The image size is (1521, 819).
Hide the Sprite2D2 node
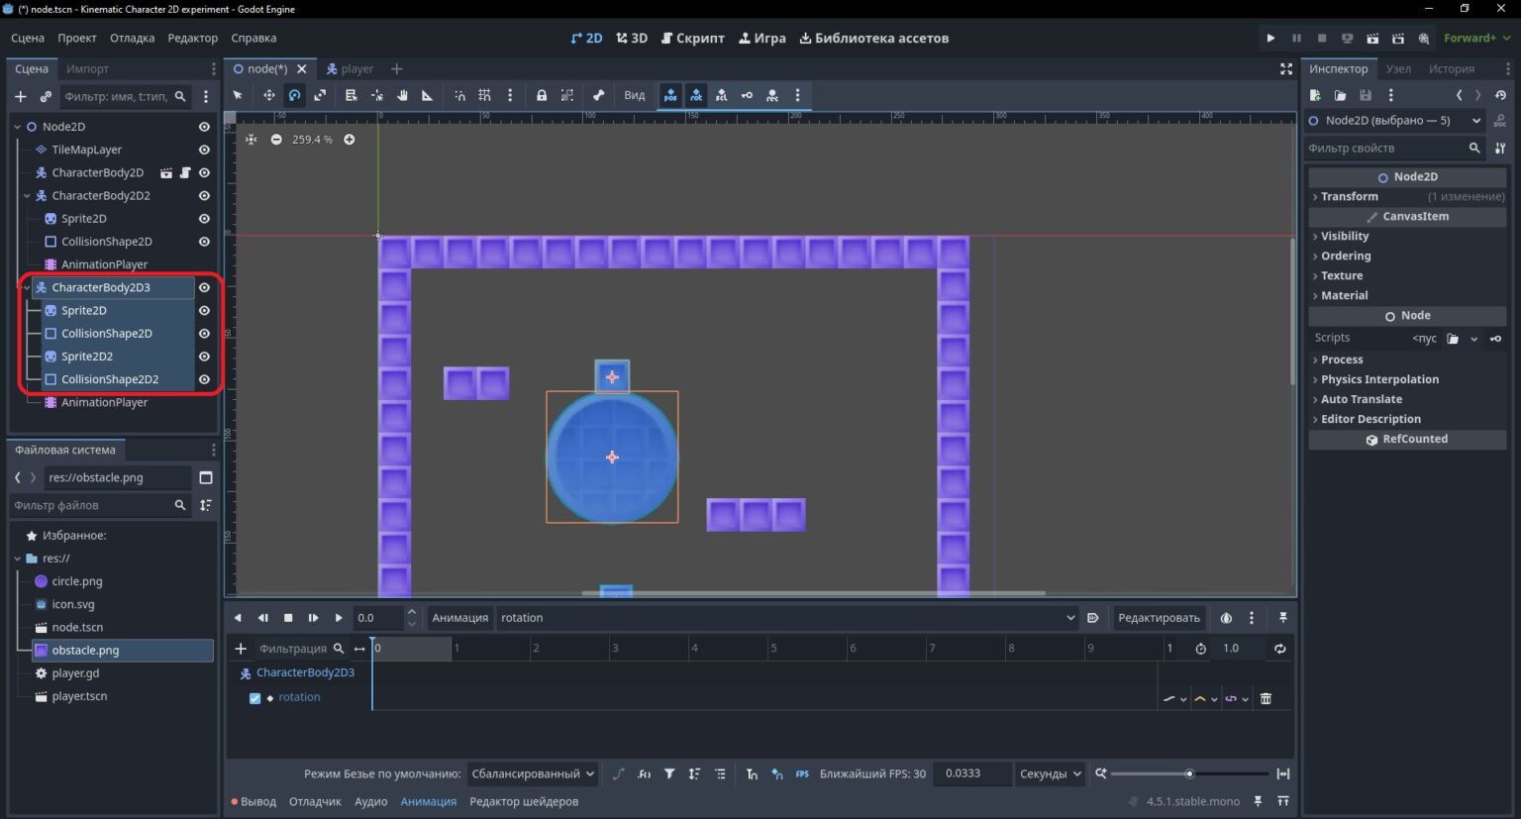pos(204,357)
